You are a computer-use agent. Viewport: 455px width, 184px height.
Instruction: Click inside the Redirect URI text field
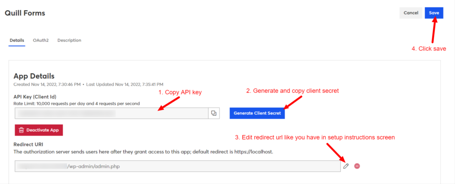click(178, 166)
